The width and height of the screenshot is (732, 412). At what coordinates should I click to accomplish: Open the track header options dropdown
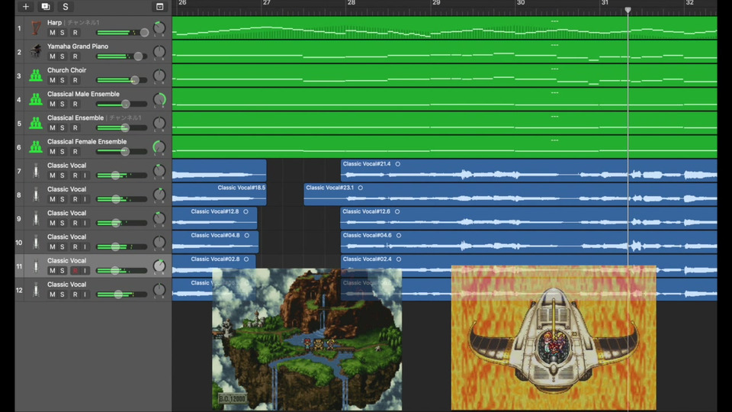[x=159, y=7]
